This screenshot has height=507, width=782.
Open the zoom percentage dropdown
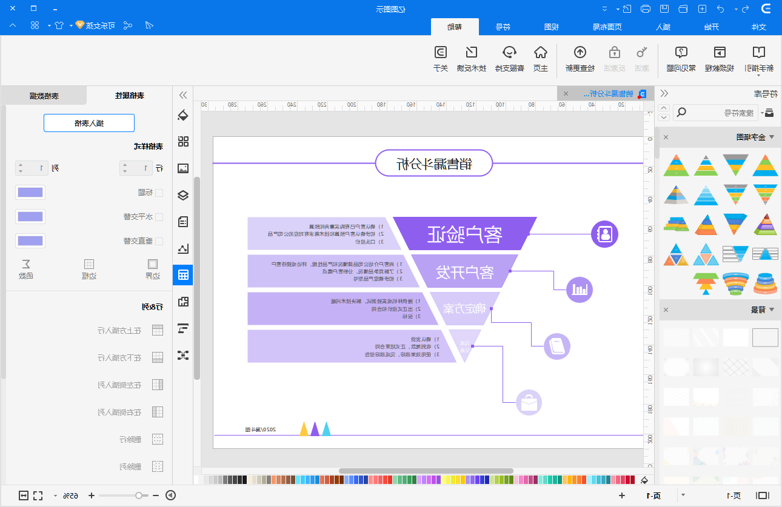pos(55,495)
